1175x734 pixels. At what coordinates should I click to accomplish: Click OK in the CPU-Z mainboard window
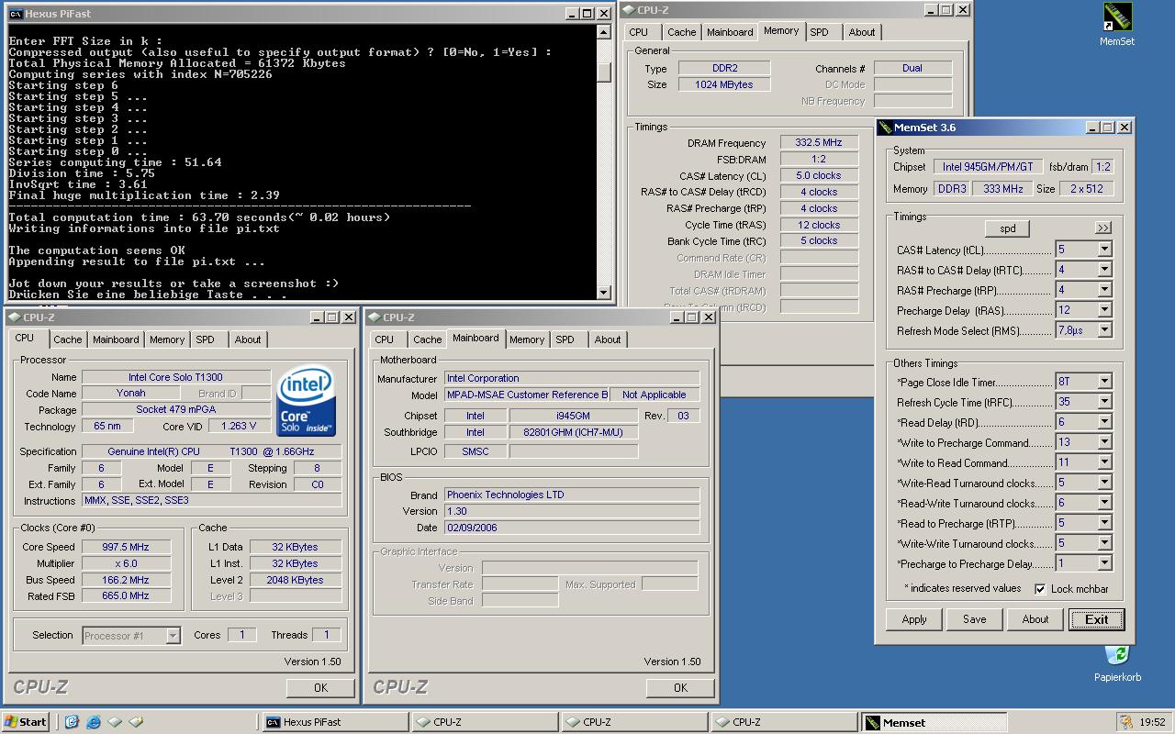(680, 687)
